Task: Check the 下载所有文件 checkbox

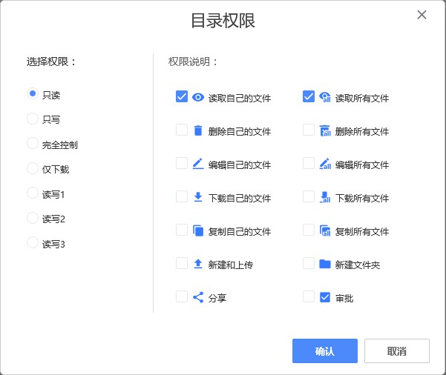Action: (x=309, y=196)
